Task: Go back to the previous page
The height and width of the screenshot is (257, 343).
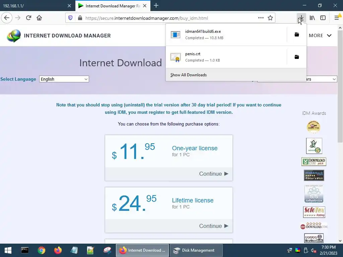Action: [x=7, y=18]
